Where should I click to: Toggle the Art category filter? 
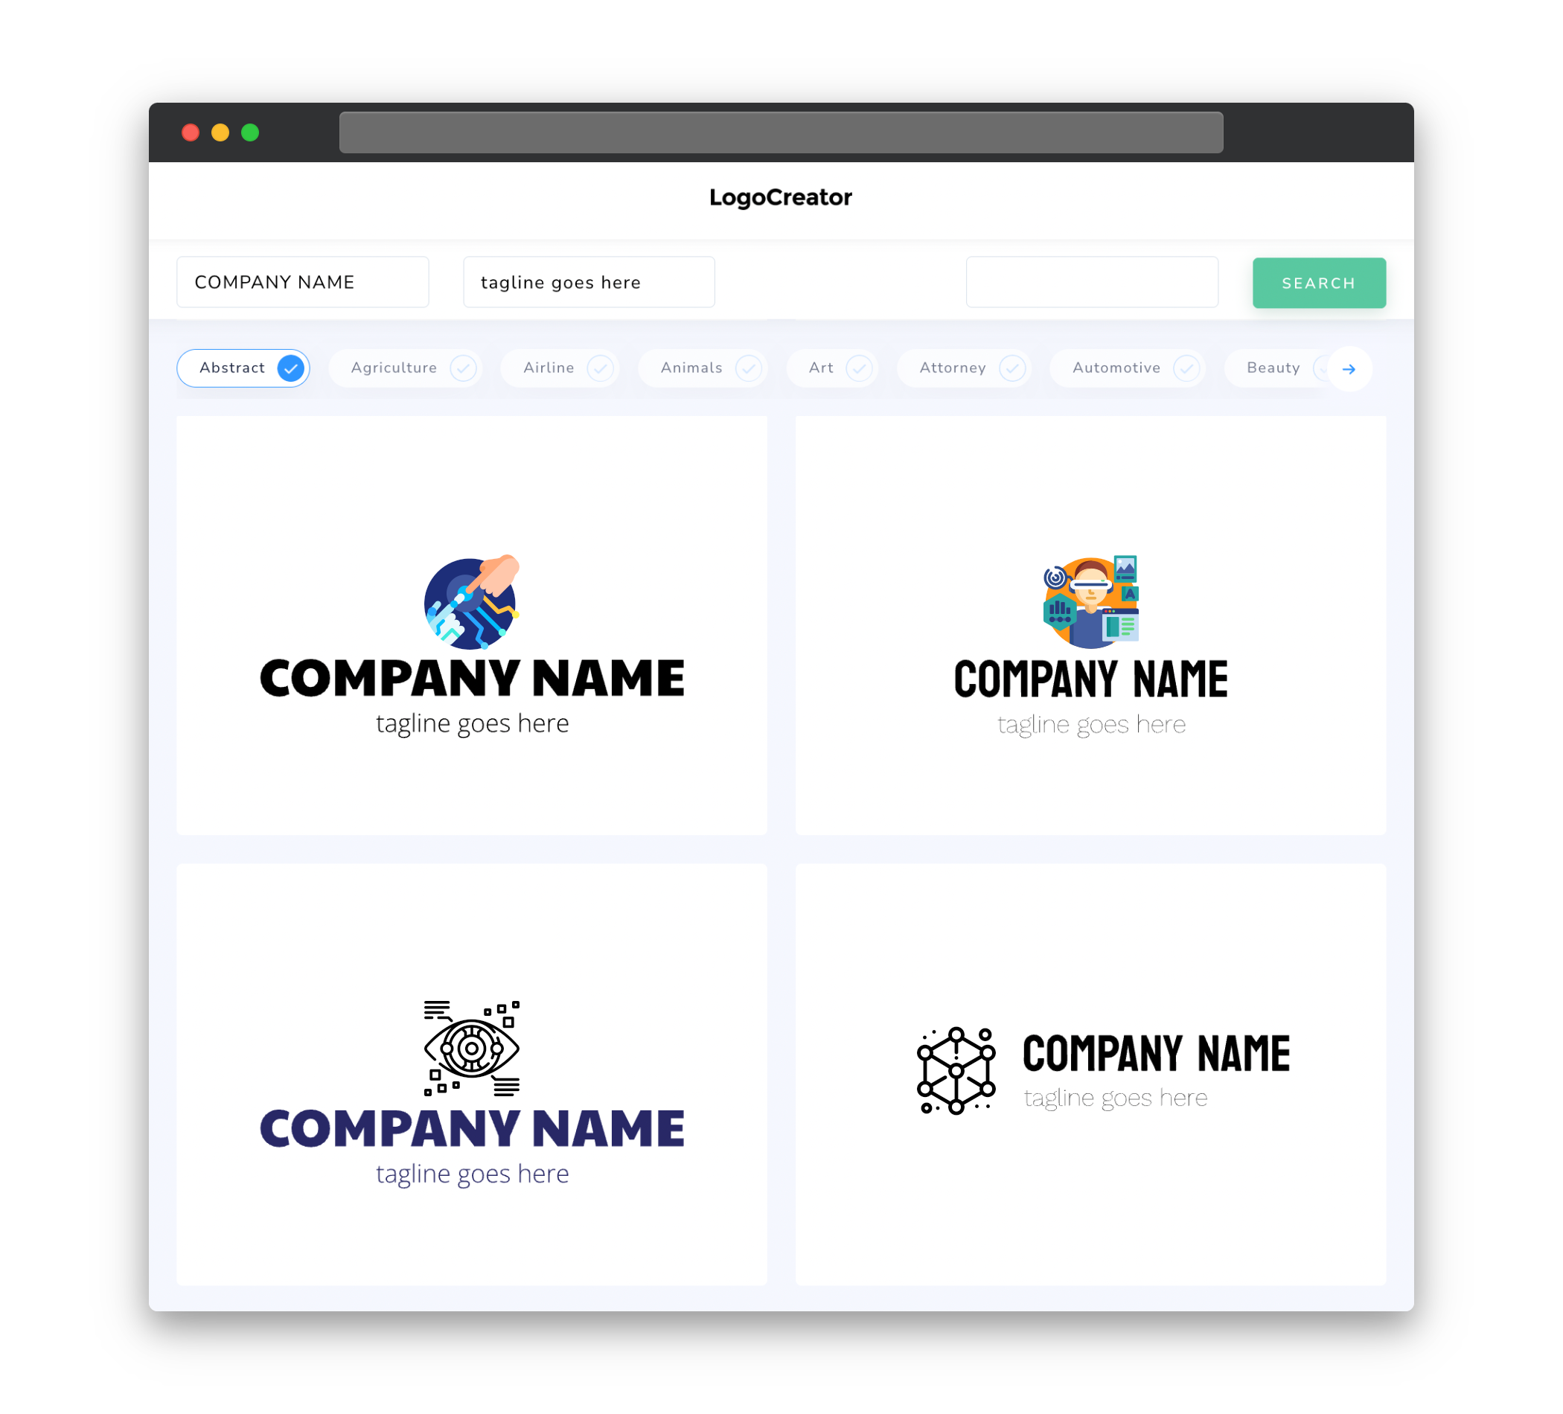click(834, 368)
